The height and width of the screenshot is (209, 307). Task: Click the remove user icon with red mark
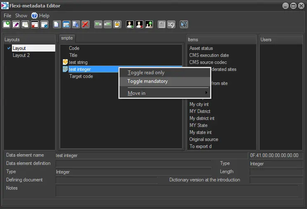pos(139,24)
